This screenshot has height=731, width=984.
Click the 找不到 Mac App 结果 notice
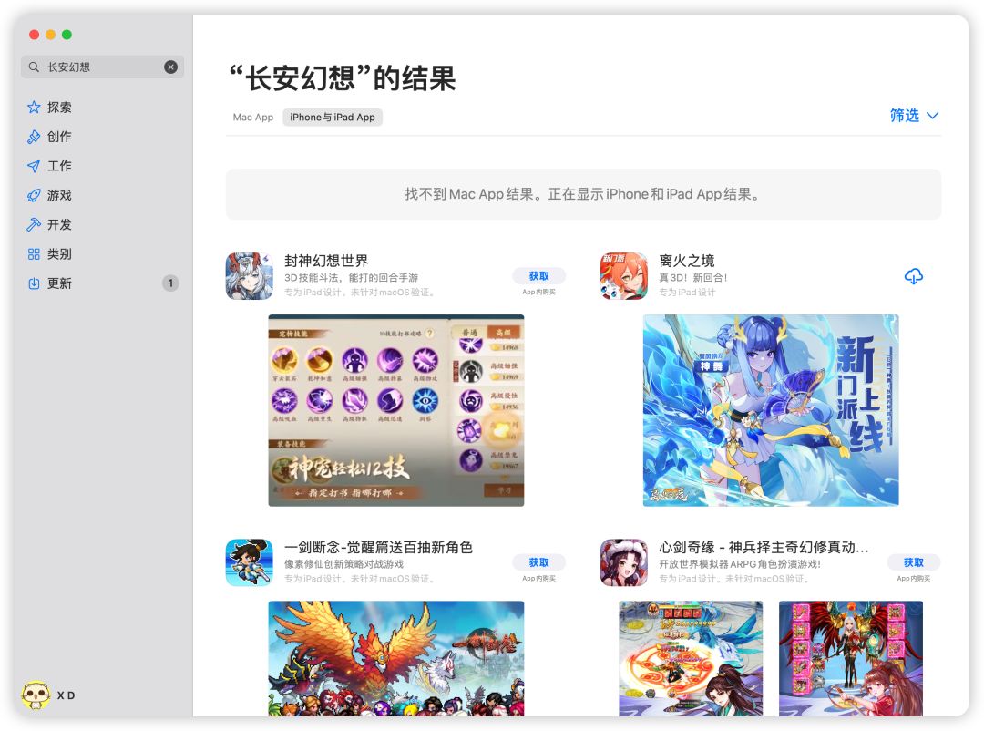[583, 194]
